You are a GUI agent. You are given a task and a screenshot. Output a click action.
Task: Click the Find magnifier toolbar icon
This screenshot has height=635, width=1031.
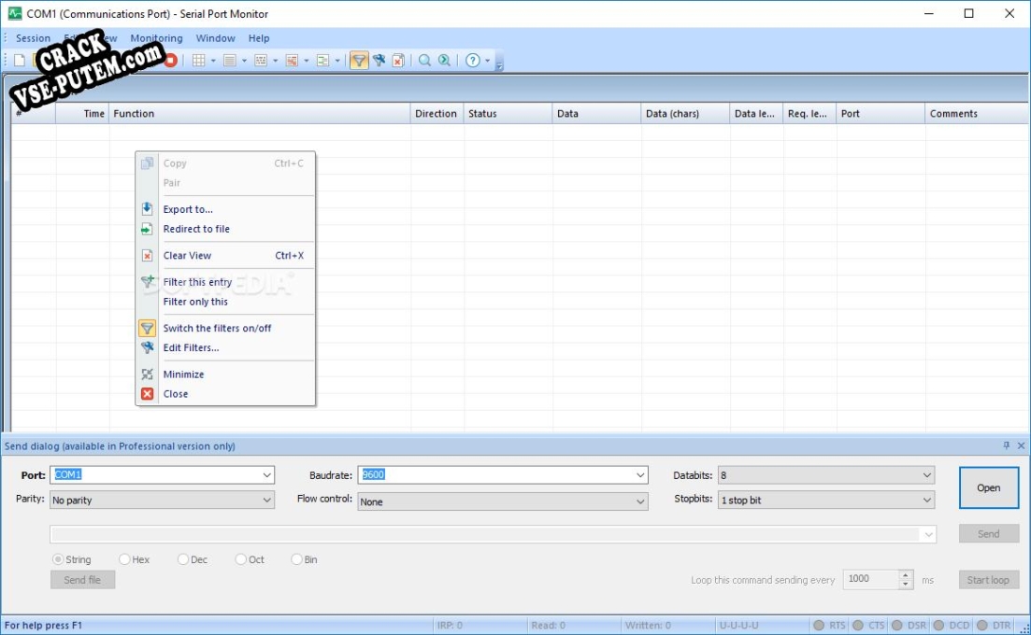[x=424, y=61]
